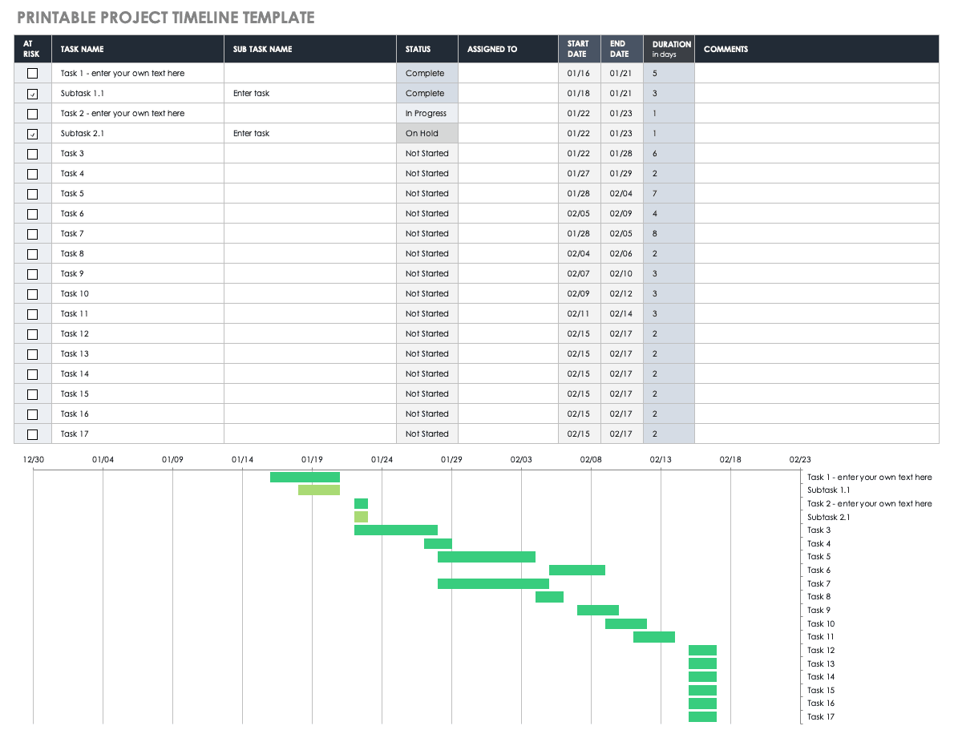Image resolution: width=954 pixels, height=738 pixels.
Task: Uncheck the At Risk box for Subtask 1.1
Action: pyautogui.click(x=32, y=94)
